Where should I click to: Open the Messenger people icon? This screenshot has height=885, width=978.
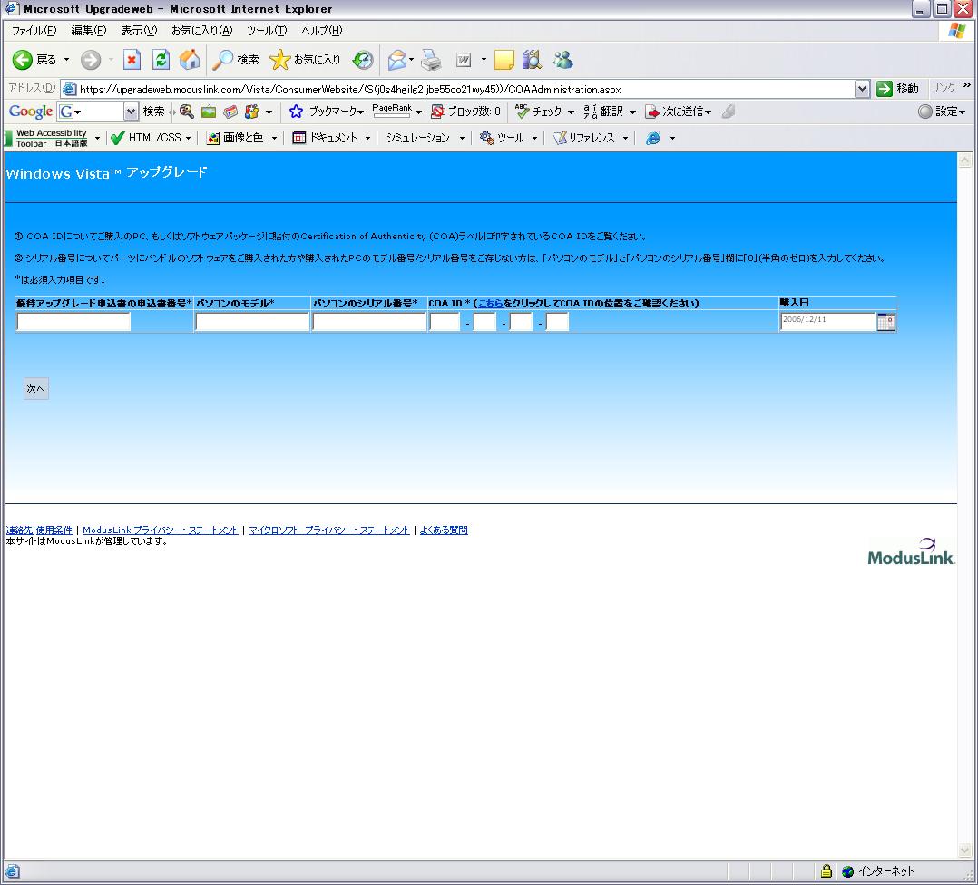562,60
